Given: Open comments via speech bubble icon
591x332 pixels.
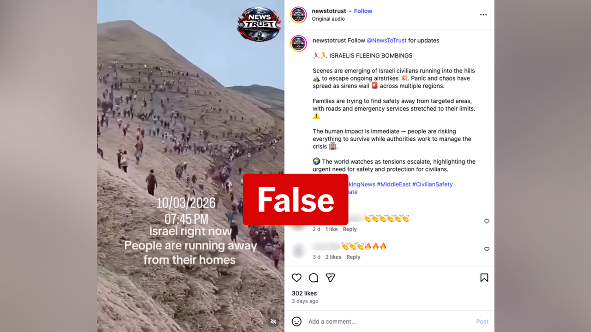Looking at the screenshot, I should (314, 278).
